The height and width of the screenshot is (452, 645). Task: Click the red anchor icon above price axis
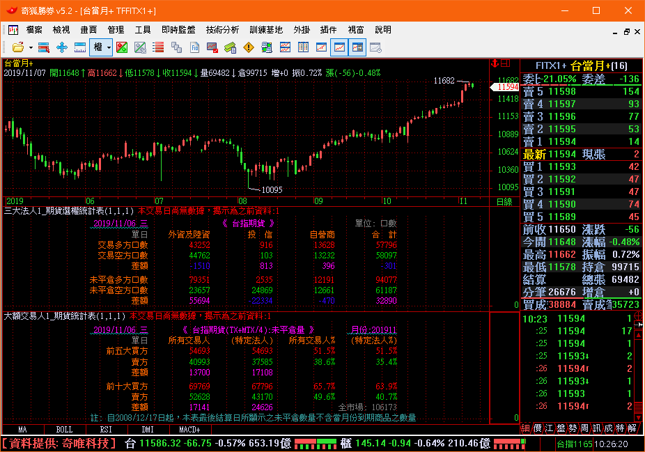click(495, 63)
